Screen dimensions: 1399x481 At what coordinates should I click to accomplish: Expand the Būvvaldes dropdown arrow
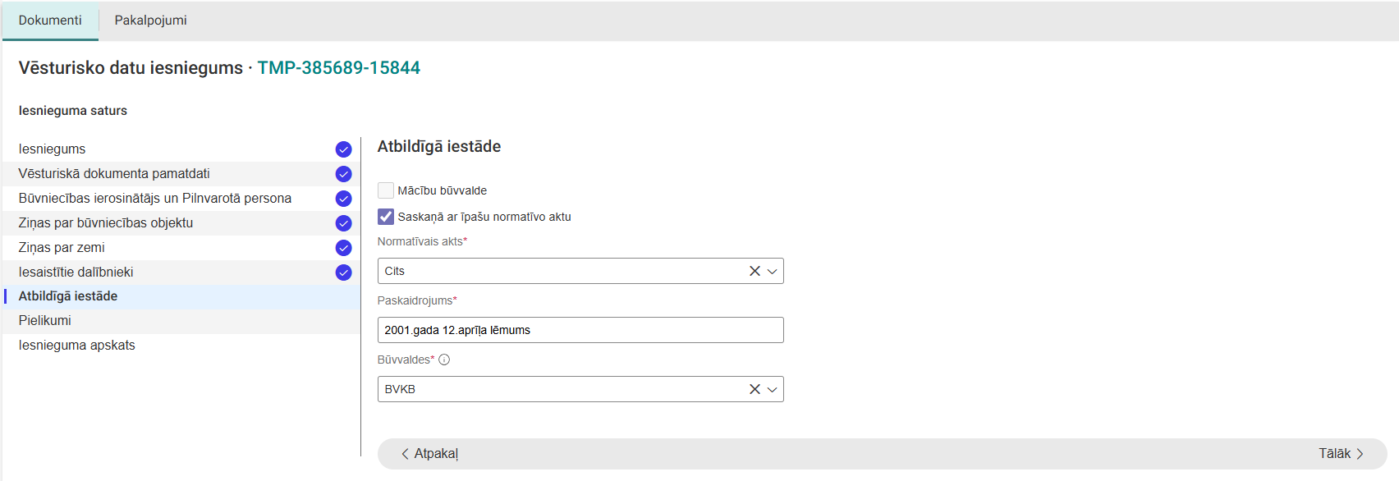pyautogui.click(x=773, y=389)
